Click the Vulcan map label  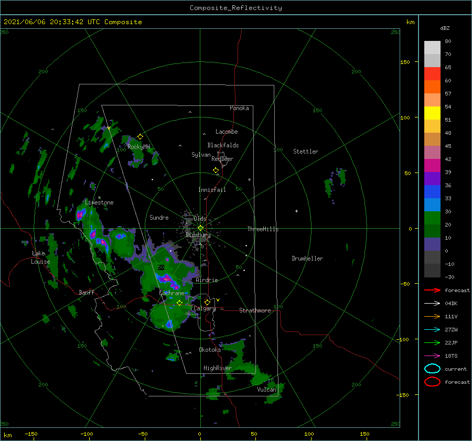pos(266,390)
